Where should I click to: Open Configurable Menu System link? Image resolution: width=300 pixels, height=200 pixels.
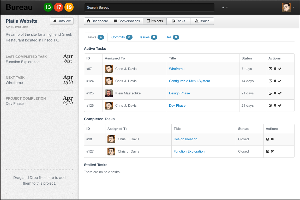pos(189,81)
